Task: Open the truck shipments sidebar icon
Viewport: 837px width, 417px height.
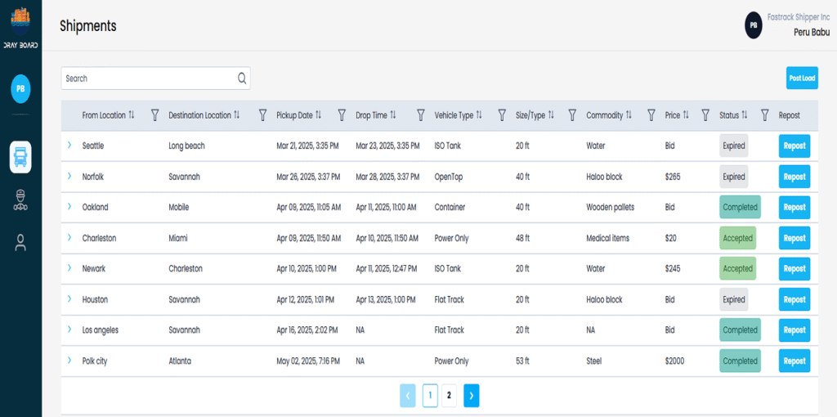Action: tap(20, 156)
